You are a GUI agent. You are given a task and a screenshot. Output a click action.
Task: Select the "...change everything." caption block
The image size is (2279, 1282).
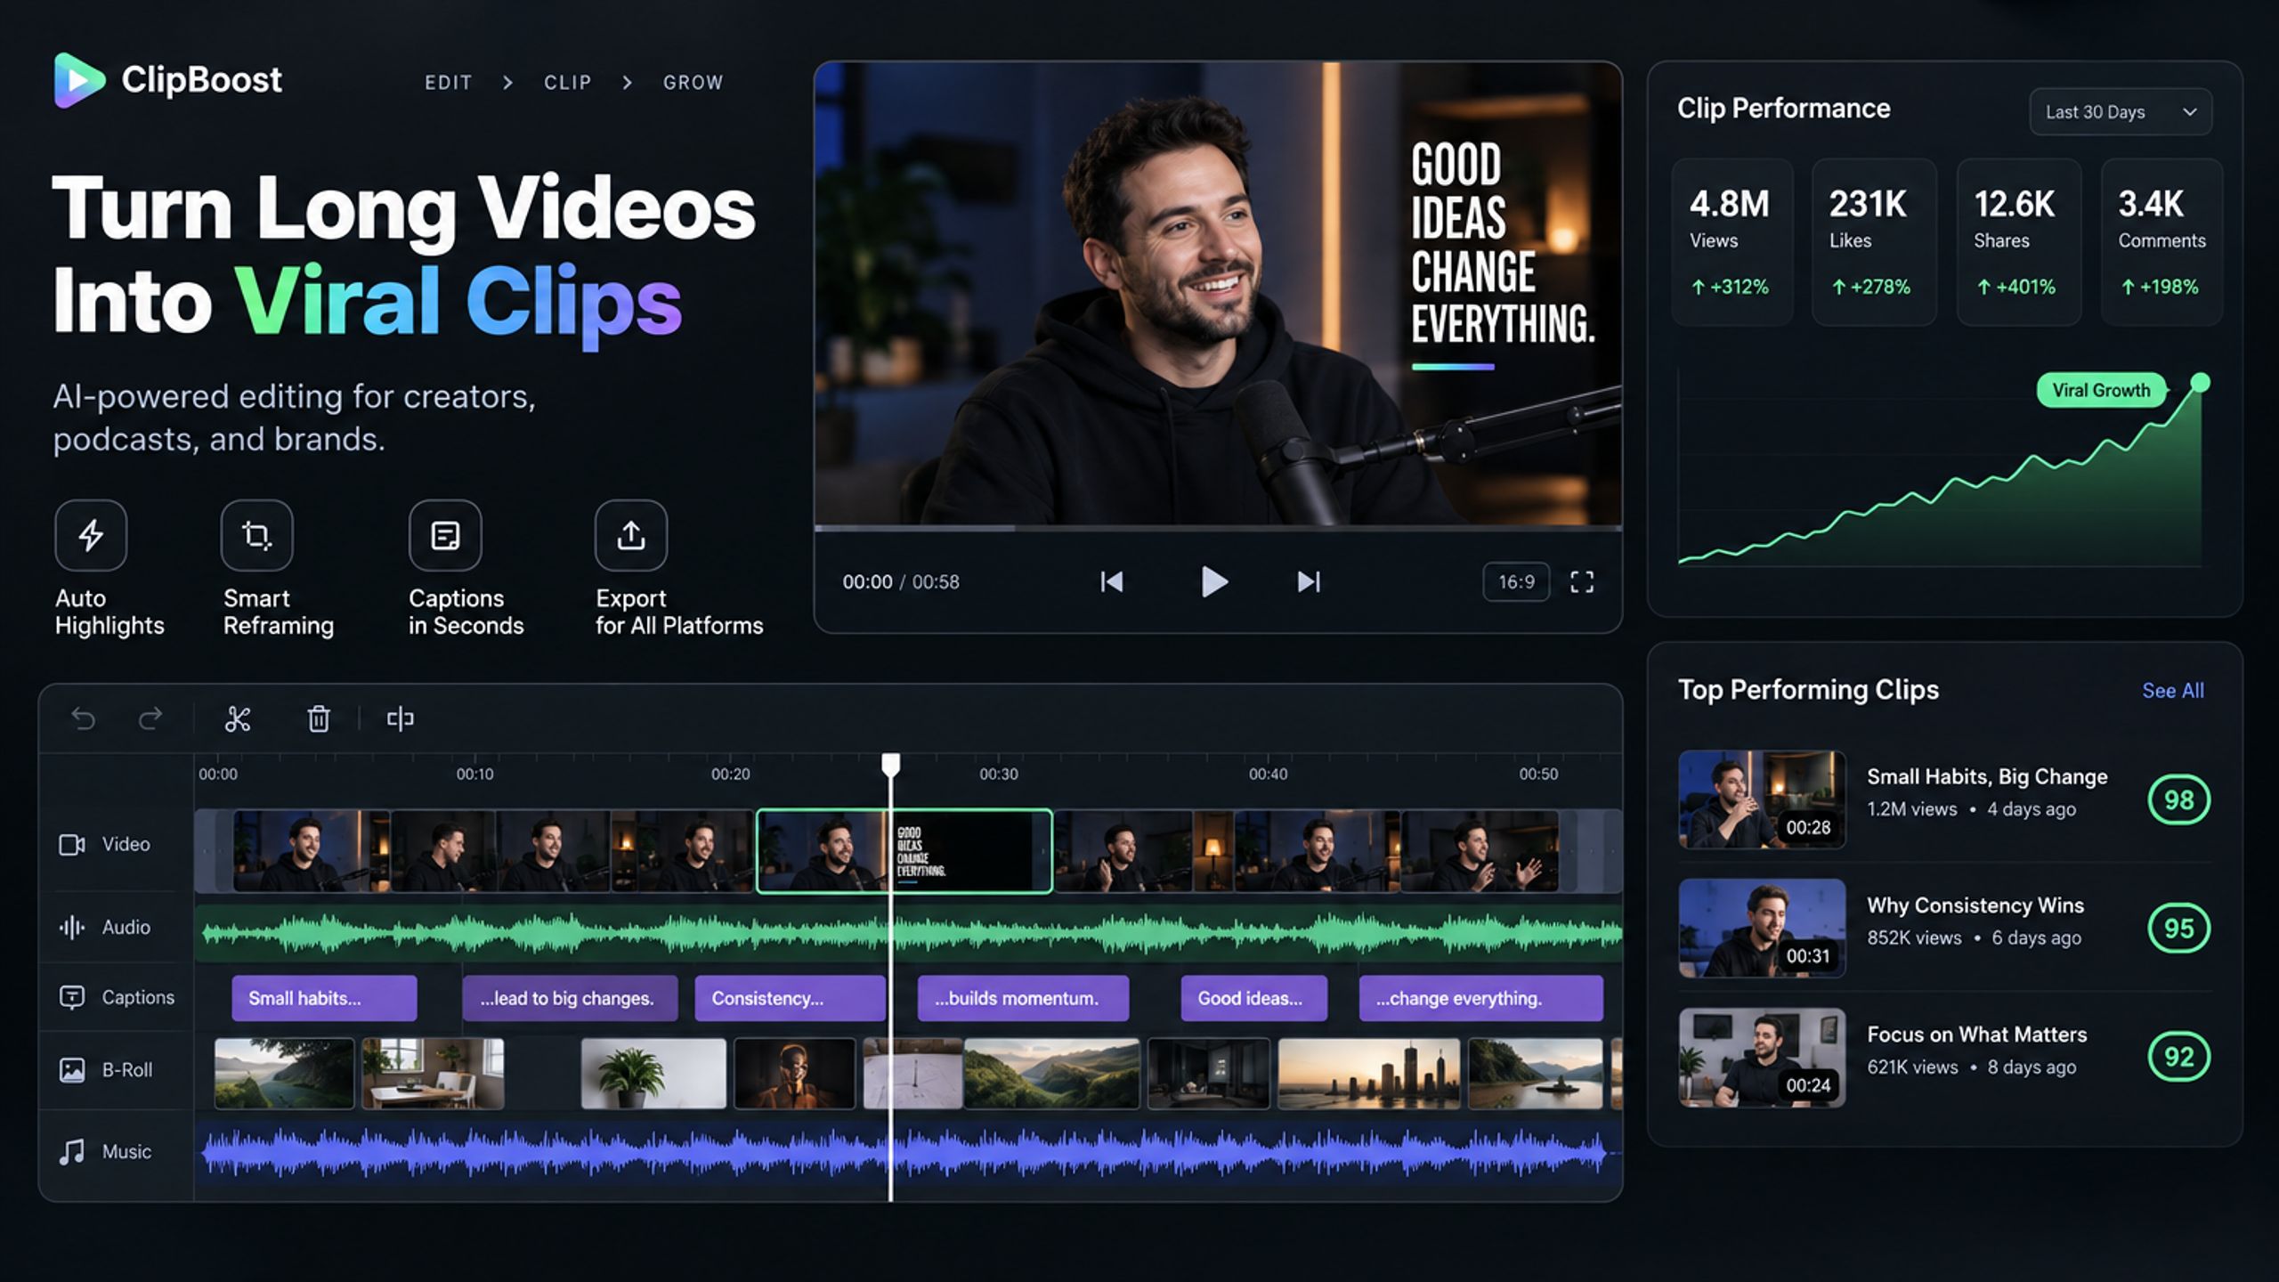point(1480,999)
